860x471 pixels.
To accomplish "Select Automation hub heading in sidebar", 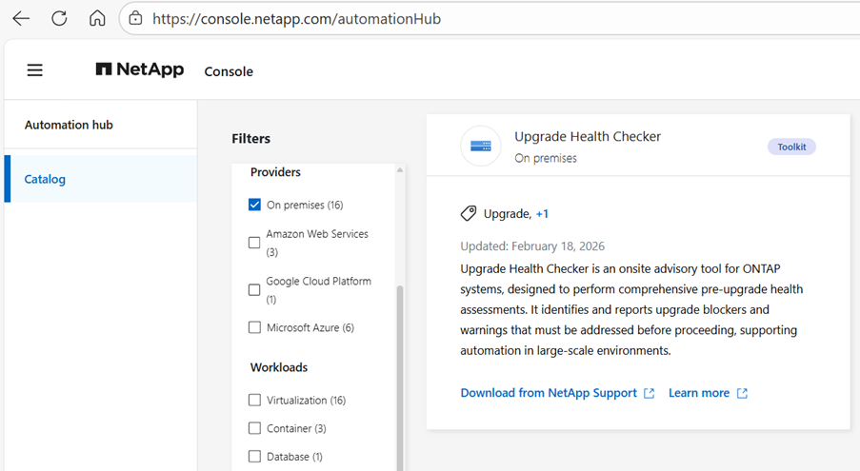I will (x=69, y=125).
